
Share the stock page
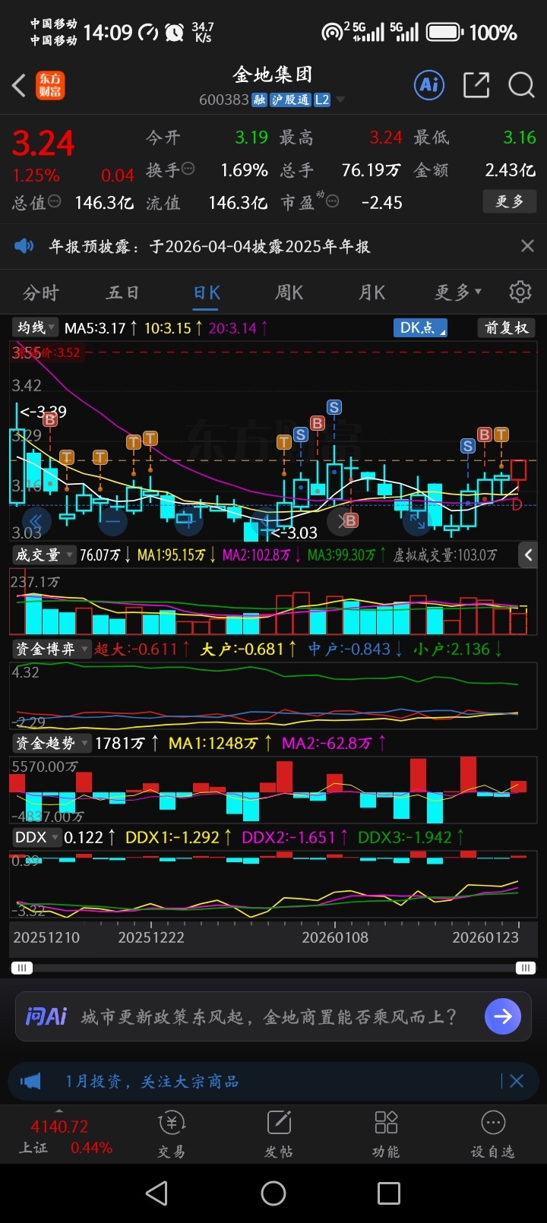click(476, 84)
